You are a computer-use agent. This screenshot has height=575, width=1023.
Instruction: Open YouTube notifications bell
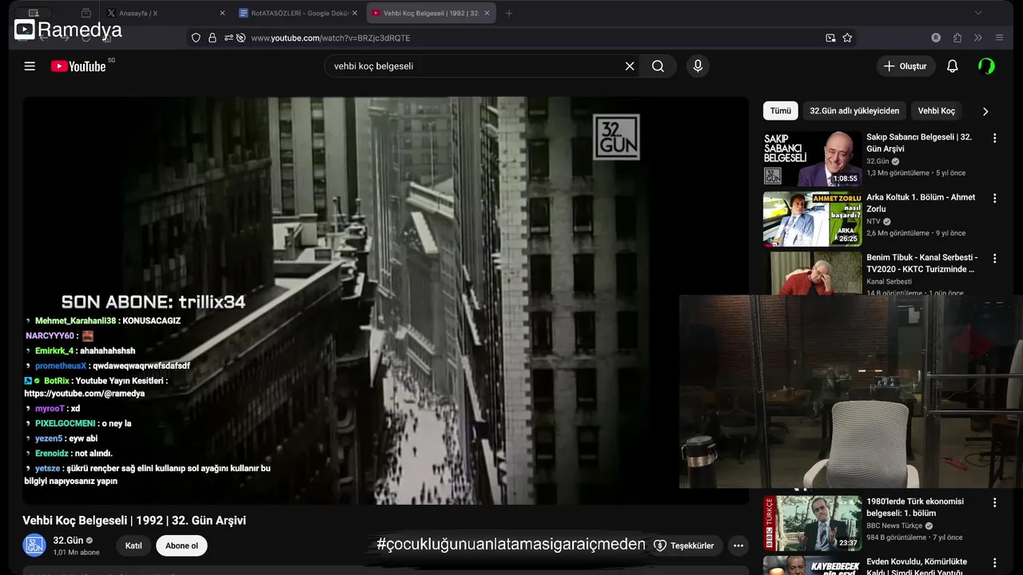(952, 66)
